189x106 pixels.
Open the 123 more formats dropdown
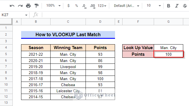click(102, 6)
